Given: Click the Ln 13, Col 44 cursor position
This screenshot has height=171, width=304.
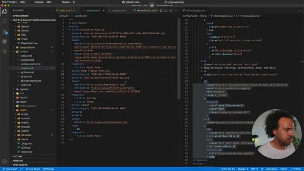Looking at the screenshot, I should click(228, 169).
